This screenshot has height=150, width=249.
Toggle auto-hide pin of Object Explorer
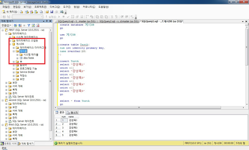click(47, 21)
